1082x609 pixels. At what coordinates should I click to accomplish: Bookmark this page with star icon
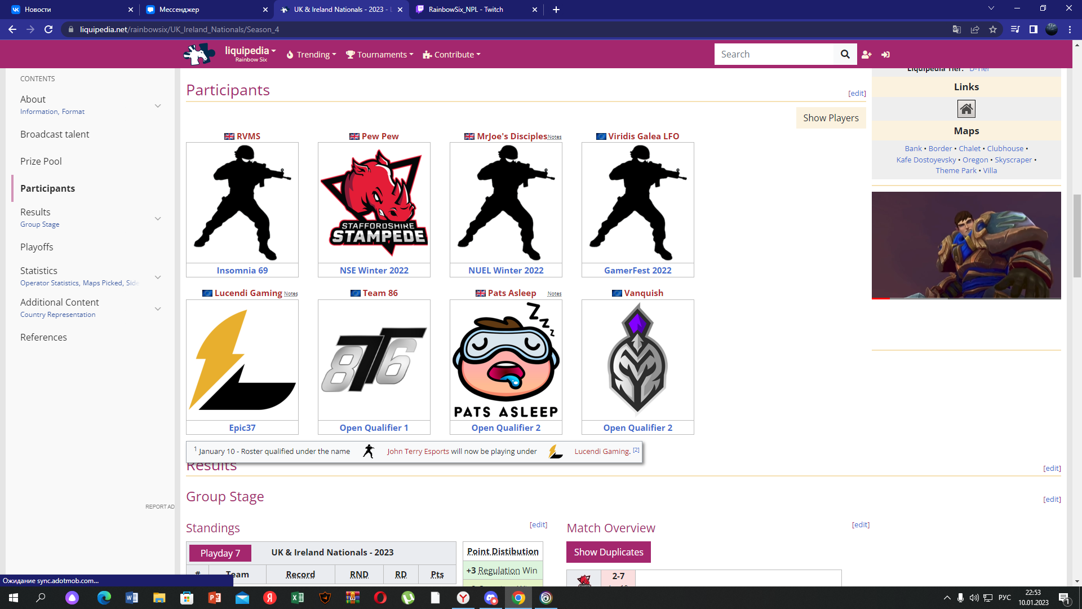(x=993, y=29)
